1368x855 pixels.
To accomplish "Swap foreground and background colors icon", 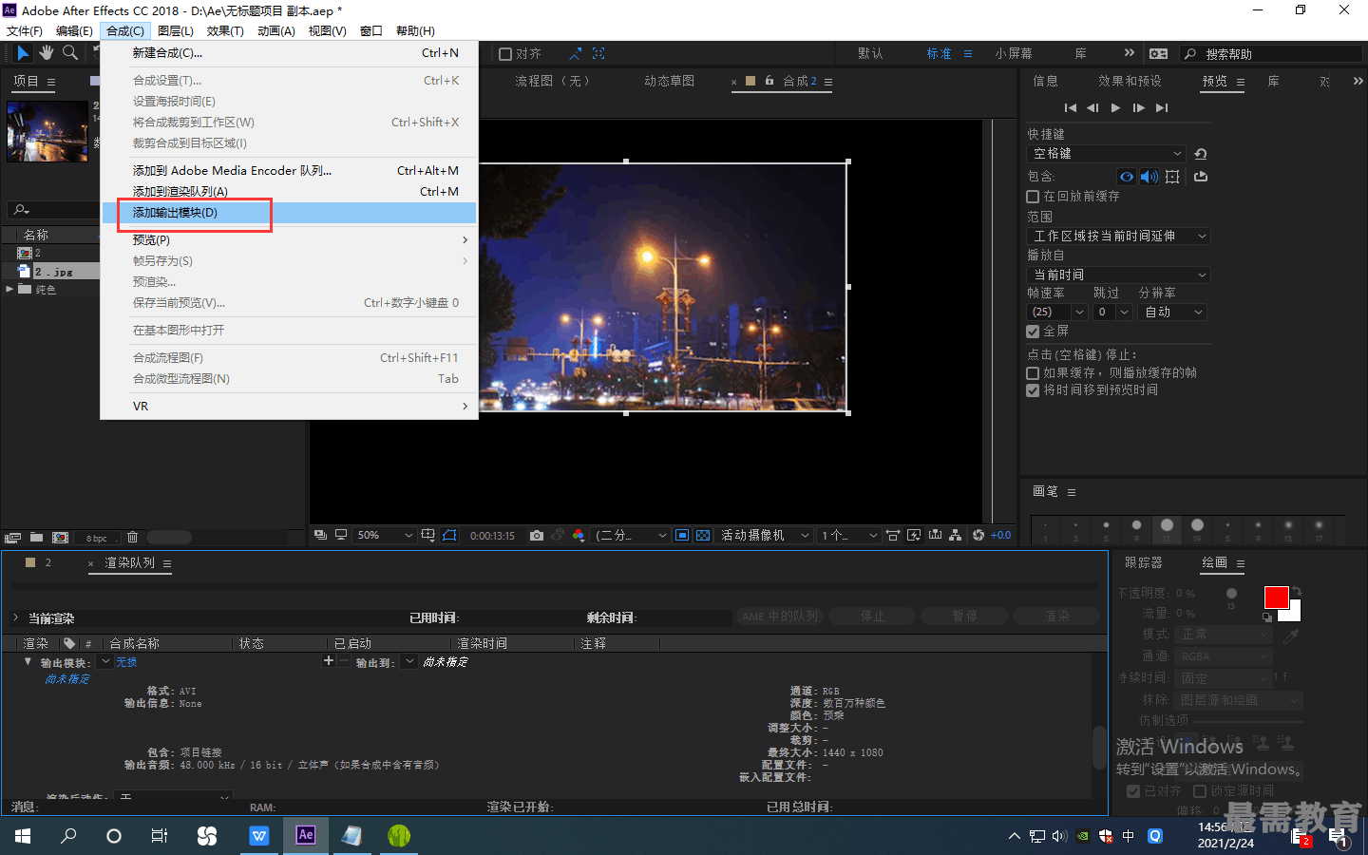I will tap(1297, 591).
